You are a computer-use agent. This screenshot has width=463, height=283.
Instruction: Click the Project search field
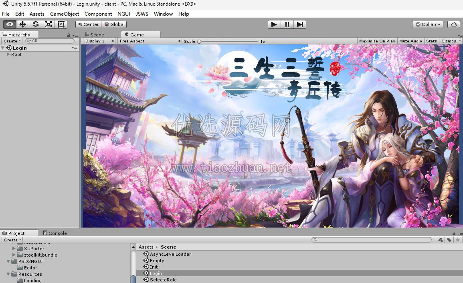click(372, 240)
